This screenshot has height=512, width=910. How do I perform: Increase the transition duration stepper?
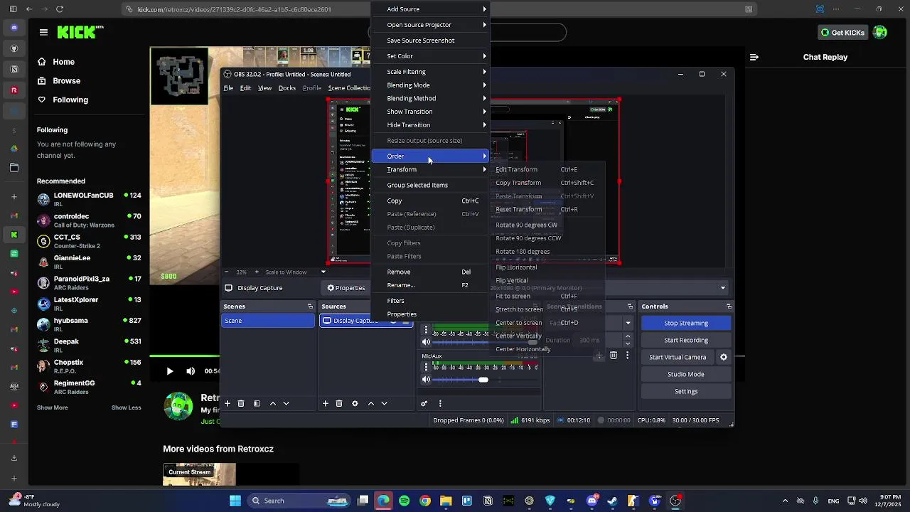tap(628, 337)
